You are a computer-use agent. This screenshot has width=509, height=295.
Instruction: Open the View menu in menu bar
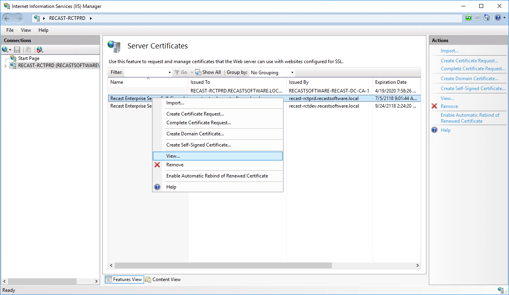point(26,30)
